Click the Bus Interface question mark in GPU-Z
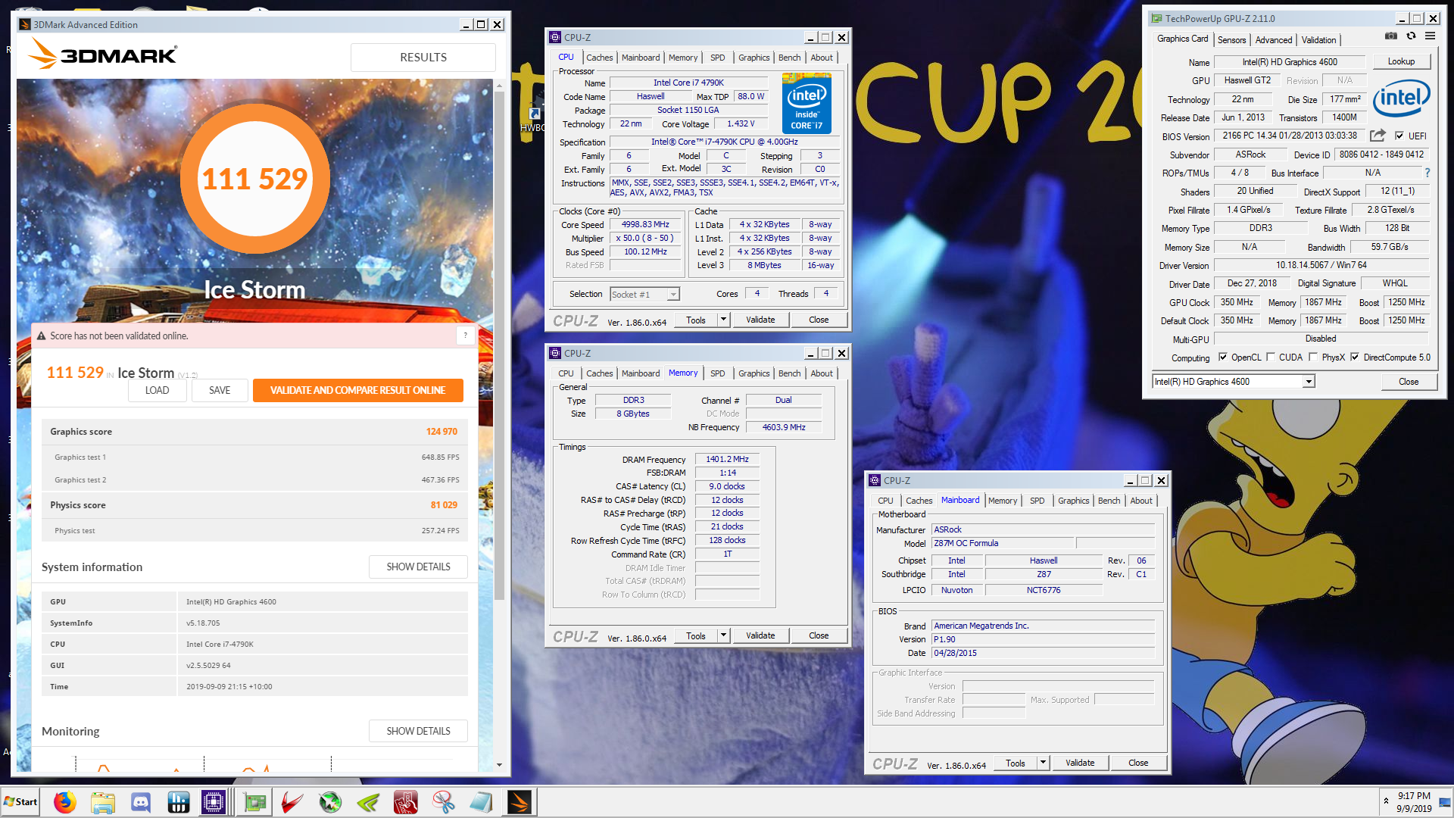Screen dimensions: 1454x818 (1427, 173)
